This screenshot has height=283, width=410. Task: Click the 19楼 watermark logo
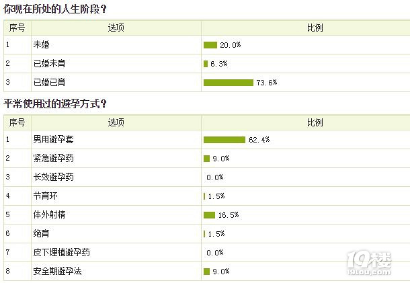tap(369, 263)
